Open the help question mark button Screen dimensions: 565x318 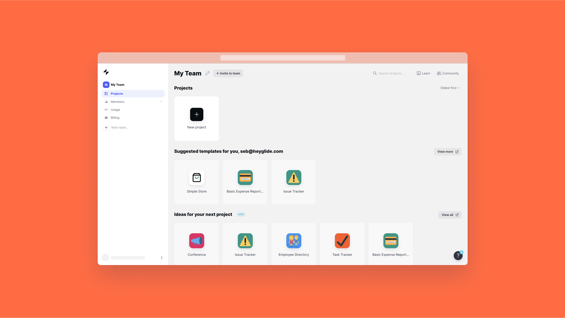(x=458, y=255)
